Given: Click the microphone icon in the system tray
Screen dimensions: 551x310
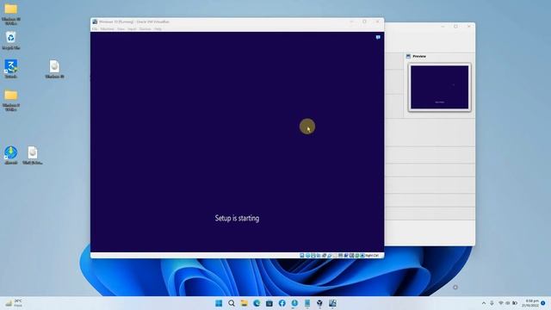Looking at the screenshot, I should (x=492, y=303).
